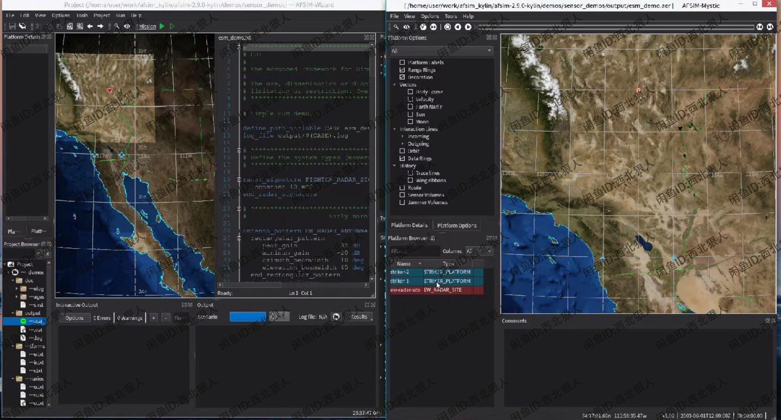
Task: Click the forward arrow in Wizard toolbar
Action: coord(100,26)
